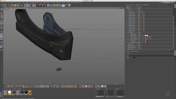
Task: Click the Offset value field in Attribute Manager
Action: 133,57
